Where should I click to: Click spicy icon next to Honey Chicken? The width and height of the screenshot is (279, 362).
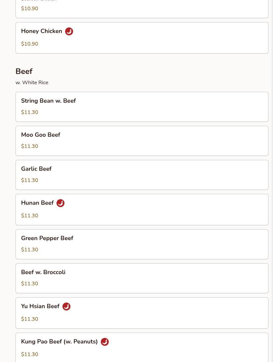(69, 31)
